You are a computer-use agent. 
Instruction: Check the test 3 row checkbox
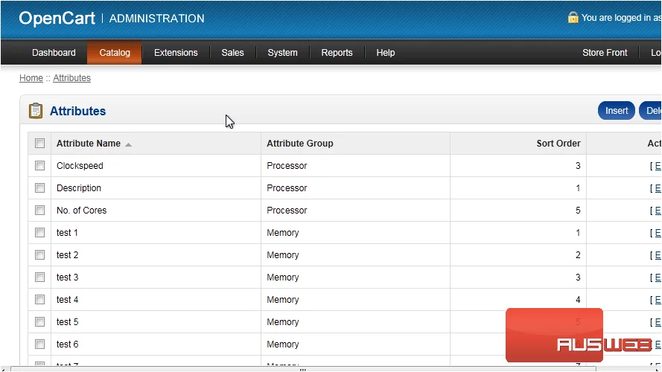coord(39,278)
